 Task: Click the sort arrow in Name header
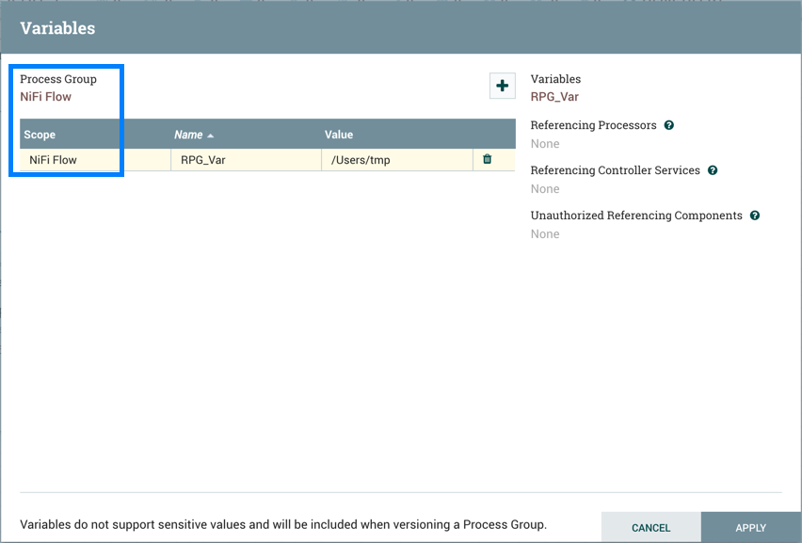[x=211, y=136]
